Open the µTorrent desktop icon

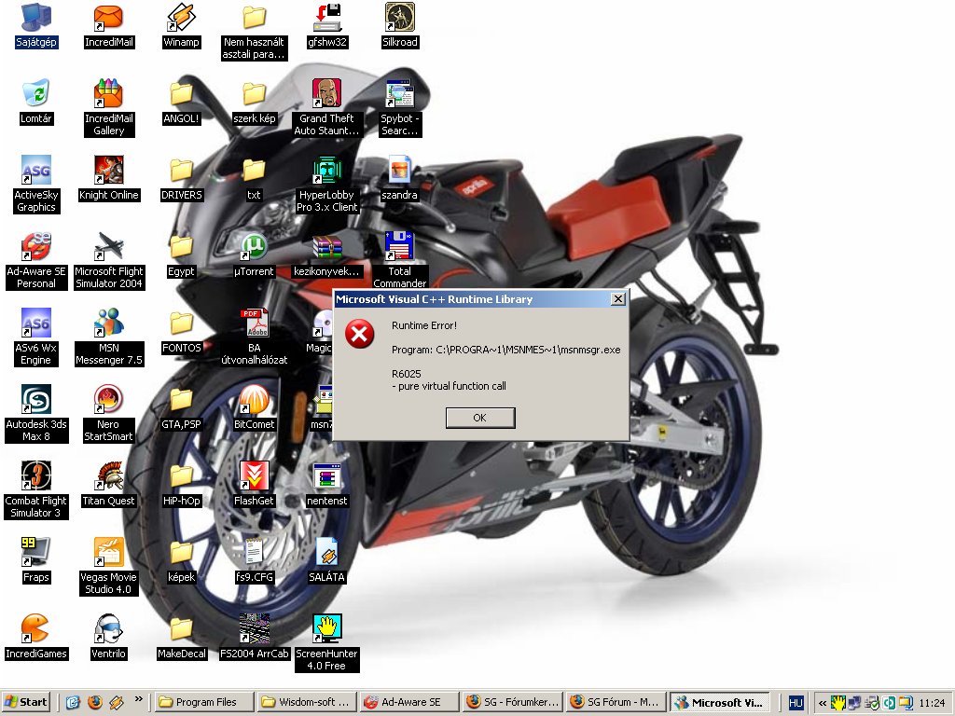(x=254, y=247)
